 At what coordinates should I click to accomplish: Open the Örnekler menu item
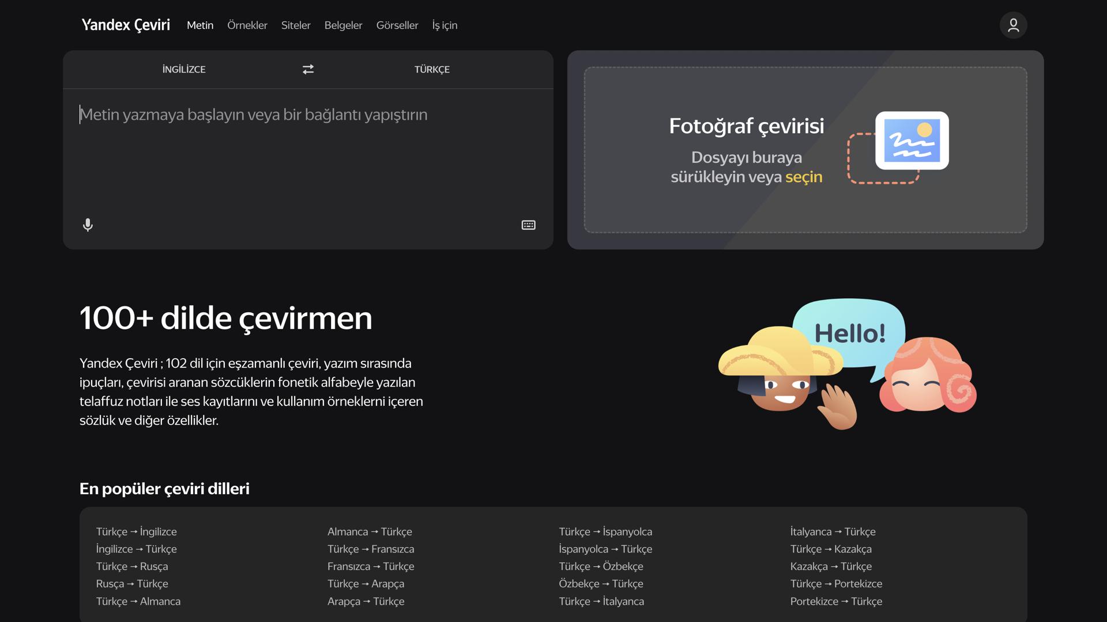tap(247, 25)
